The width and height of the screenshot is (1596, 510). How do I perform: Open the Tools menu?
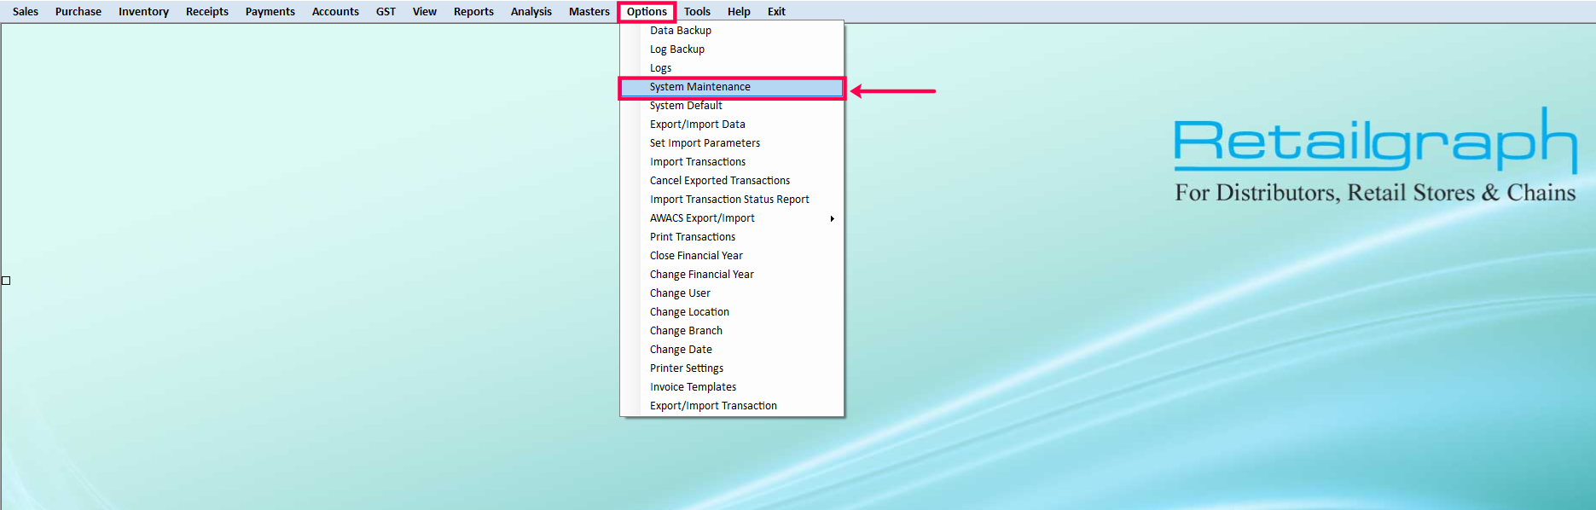click(697, 11)
